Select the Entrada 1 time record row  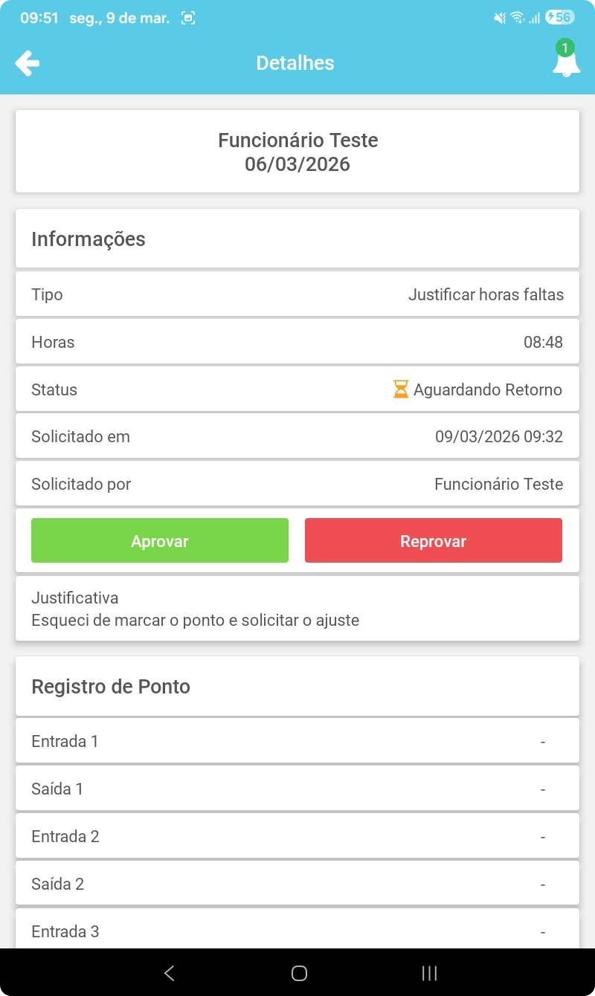click(x=297, y=741)
